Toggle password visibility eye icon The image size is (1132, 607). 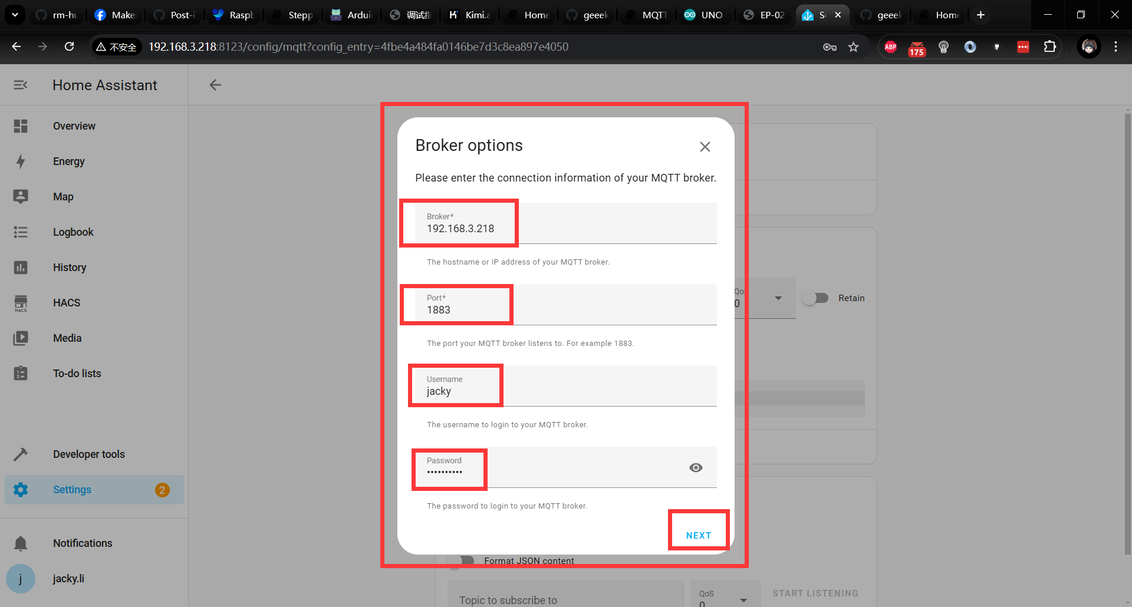point(696,467)
